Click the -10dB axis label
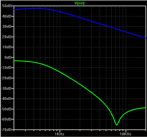 click(6, 68)
